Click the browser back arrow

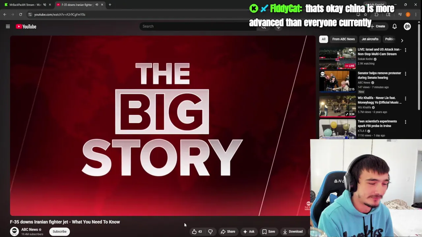(x=5, y=14)
